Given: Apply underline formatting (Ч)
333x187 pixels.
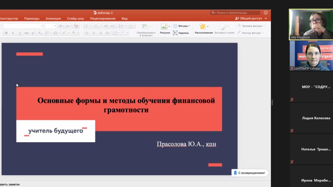Looking at the screenshot, I should 19,33.
